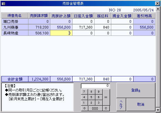Tap keypad digit 5
This screenshot has height=113, width=161.
tap(92, 97)
